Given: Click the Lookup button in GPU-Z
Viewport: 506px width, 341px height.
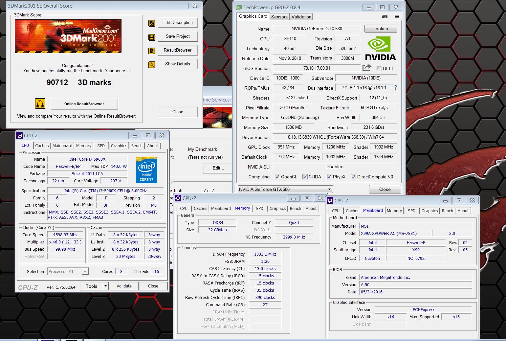Looking at the screenshot, I should 381,29.
